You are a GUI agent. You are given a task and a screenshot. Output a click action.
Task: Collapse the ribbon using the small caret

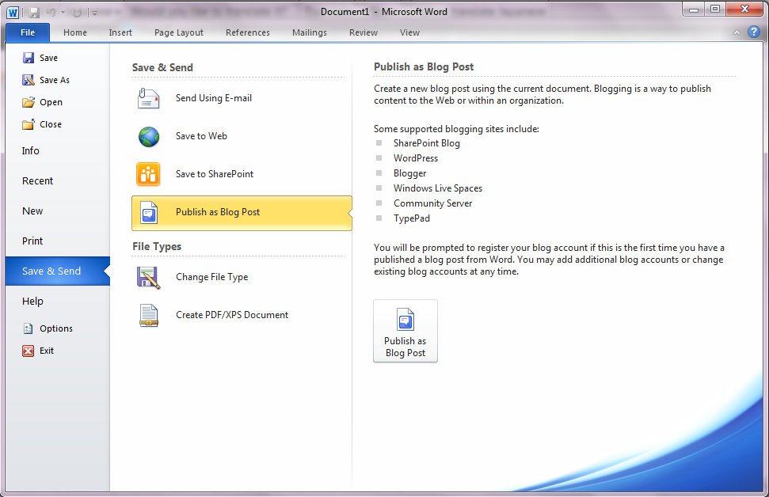737,32
